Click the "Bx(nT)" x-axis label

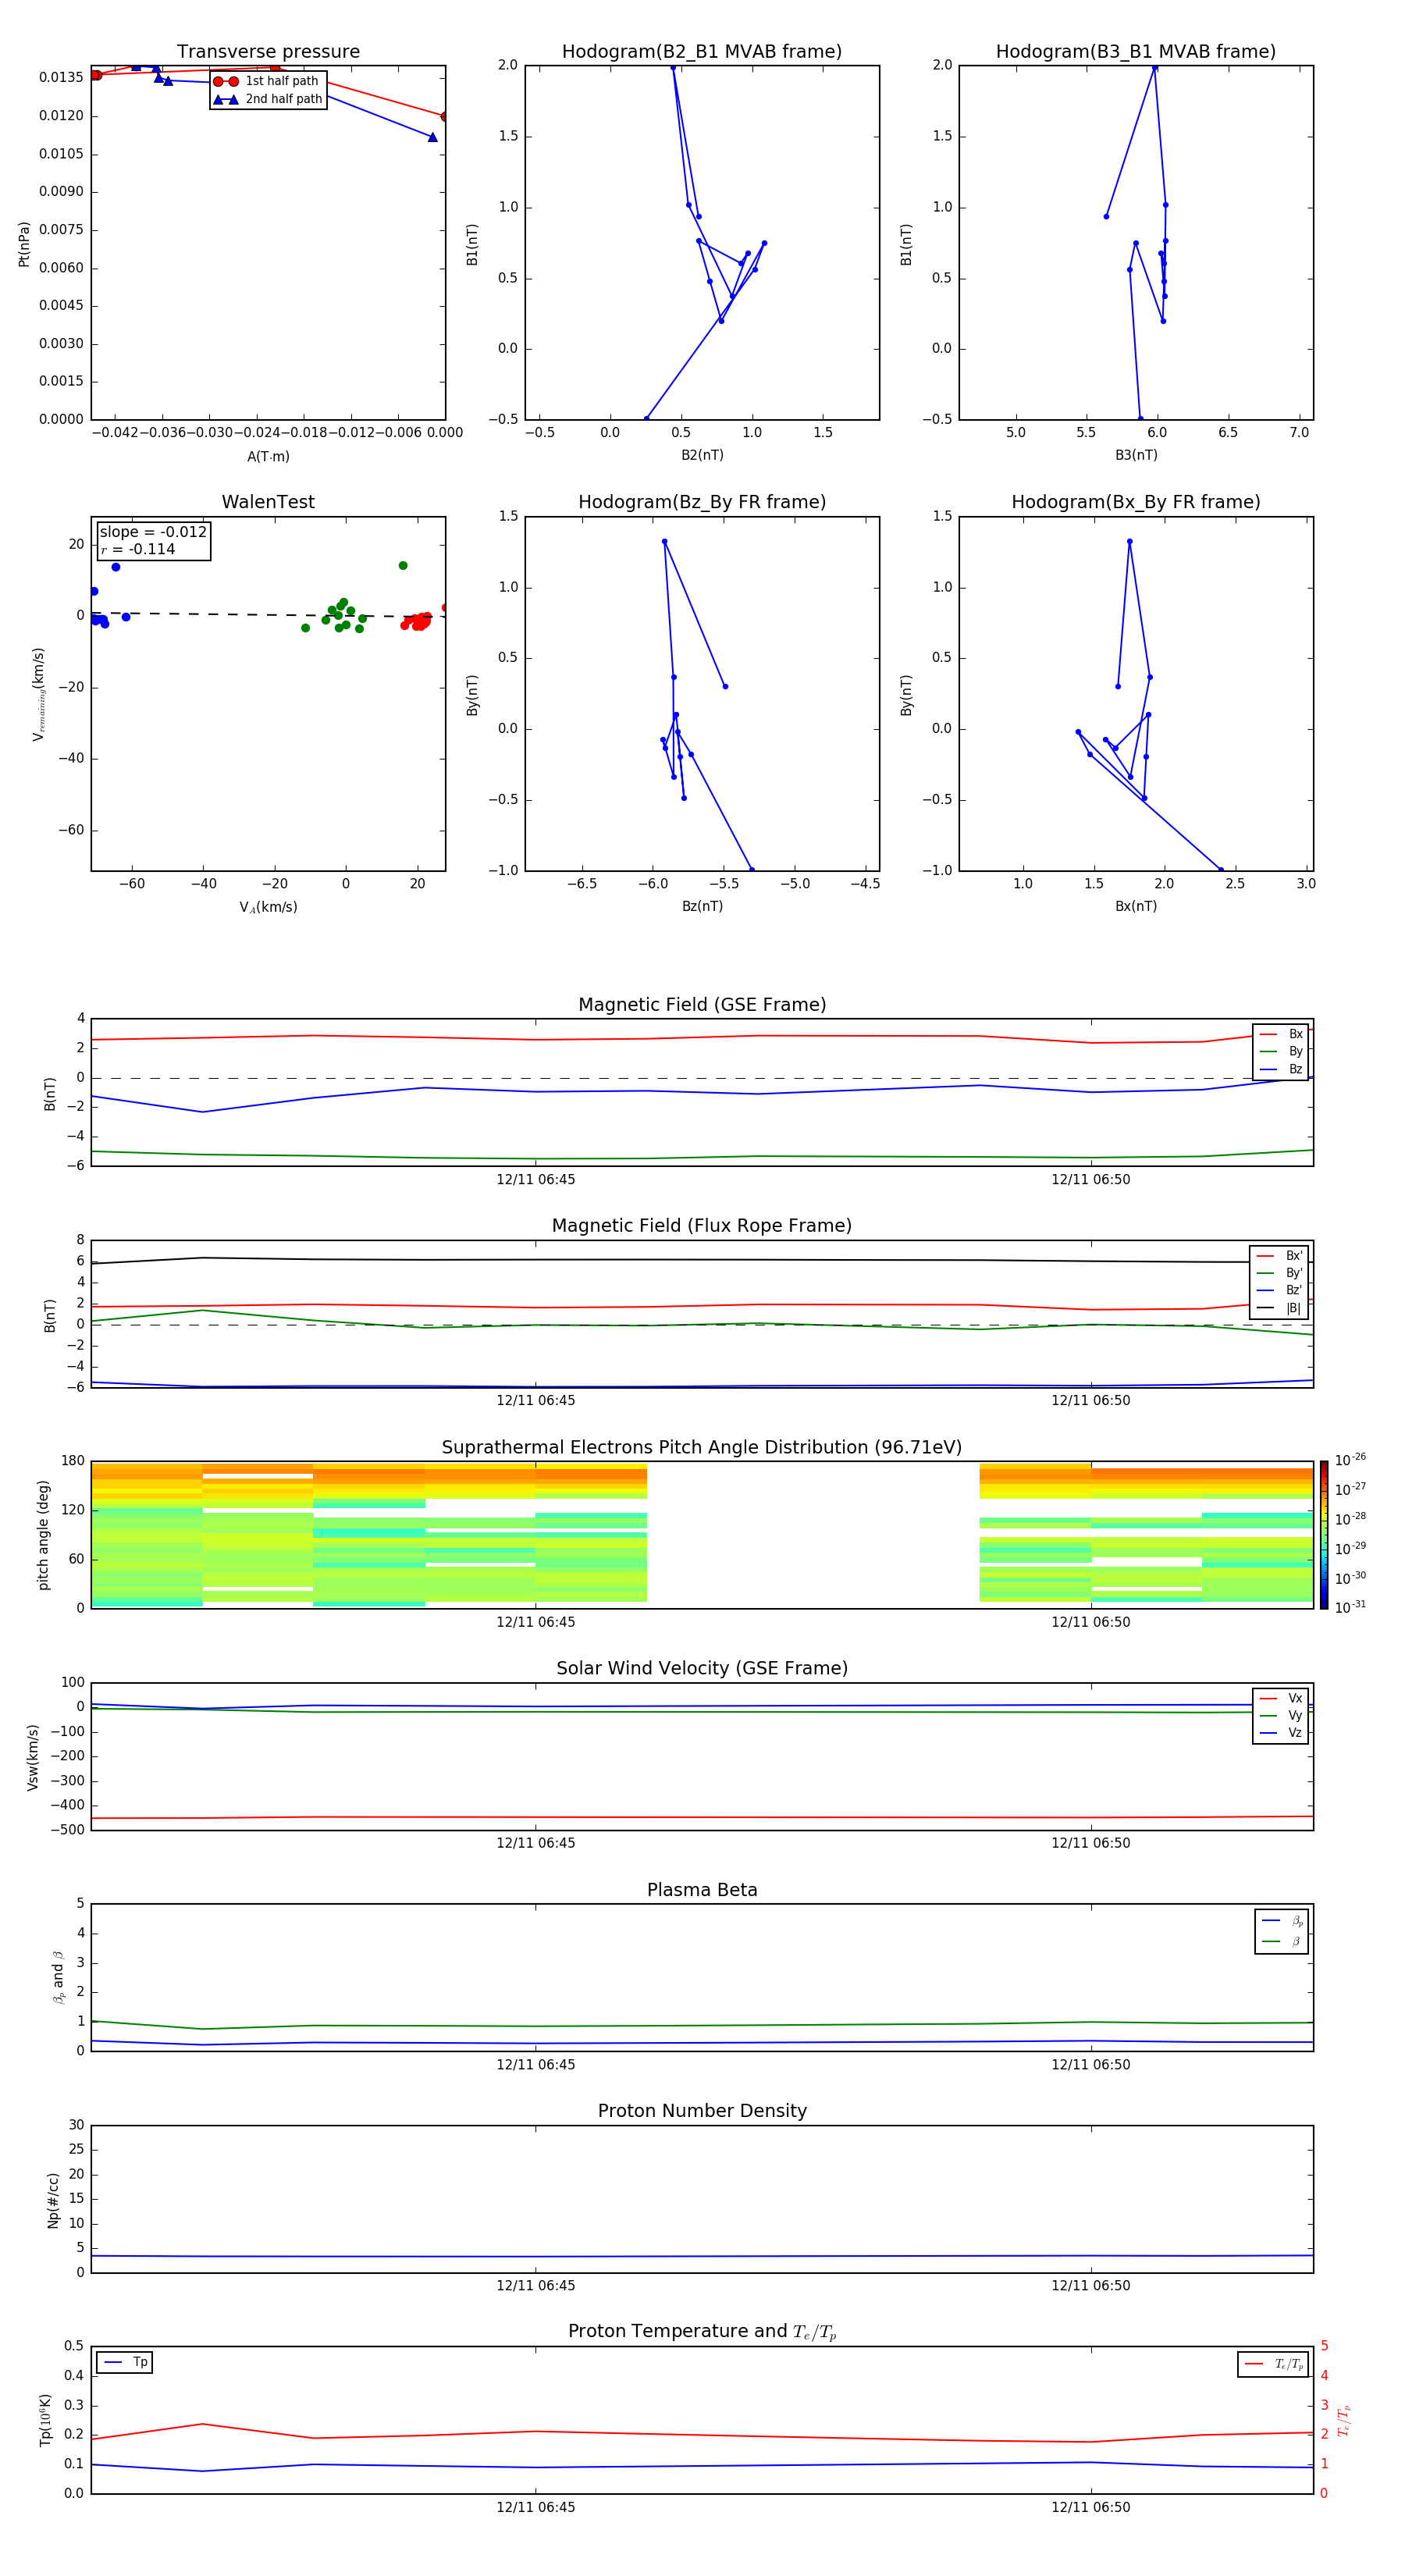click(x=1136, y=906)
